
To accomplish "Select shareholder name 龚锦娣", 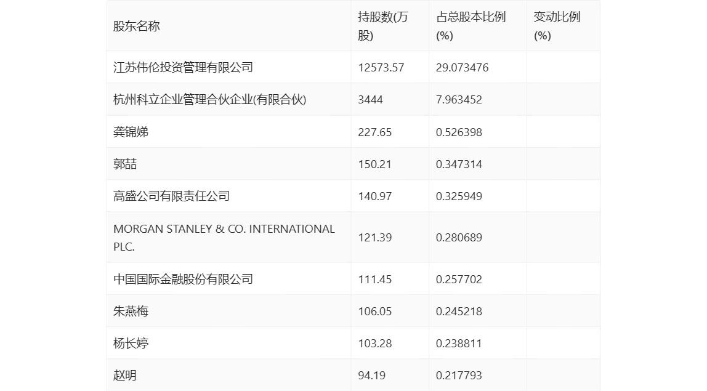I will point(131,132).
